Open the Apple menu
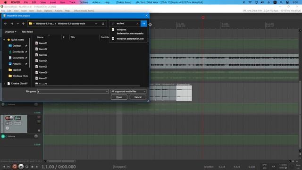Viewport: 302px width, 170px height. (x=5, y=2)
